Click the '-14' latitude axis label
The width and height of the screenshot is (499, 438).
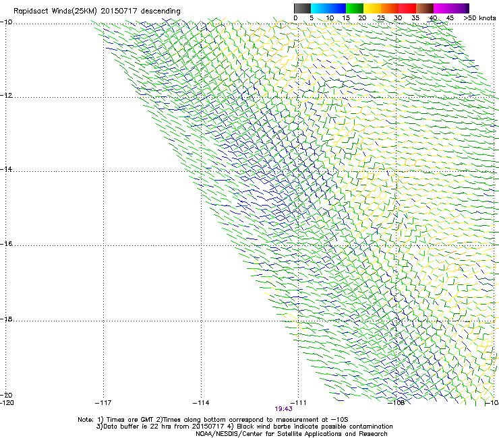point(5,169)
